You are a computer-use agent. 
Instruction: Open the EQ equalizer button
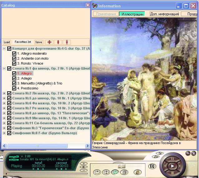click(x=152, y=166)
